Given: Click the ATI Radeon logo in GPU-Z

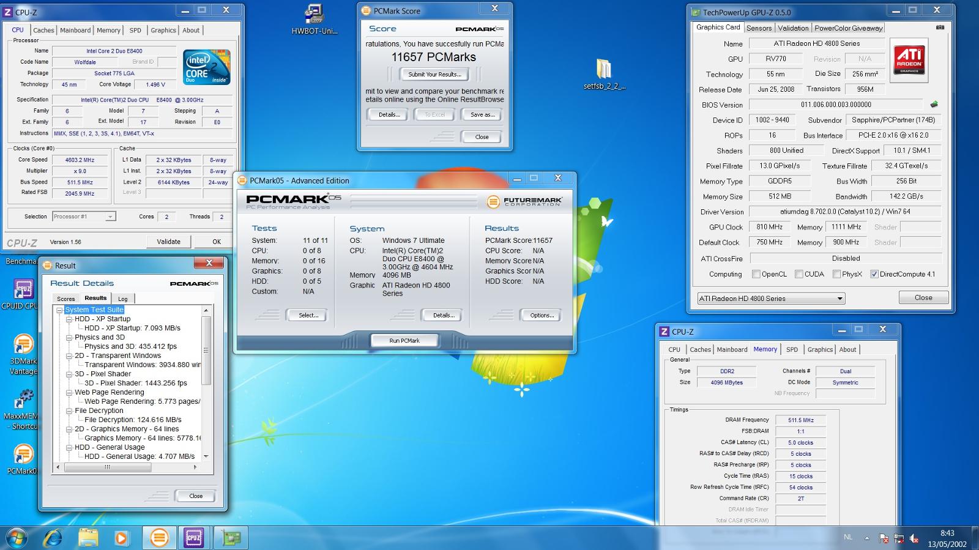Looking at the screenshot, I should tap(909, 60).
